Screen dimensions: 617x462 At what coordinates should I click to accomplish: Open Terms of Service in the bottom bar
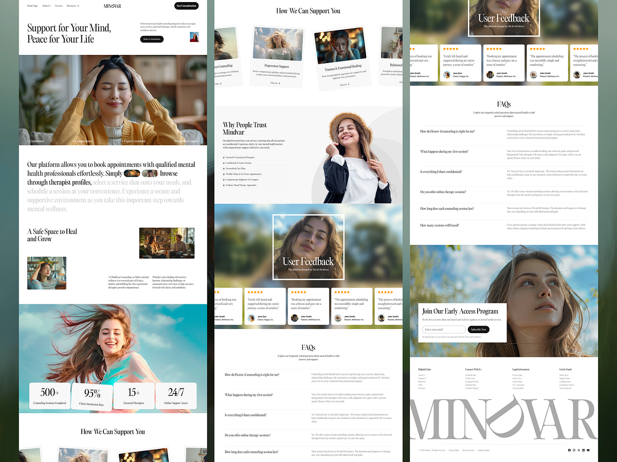[468, 450]
